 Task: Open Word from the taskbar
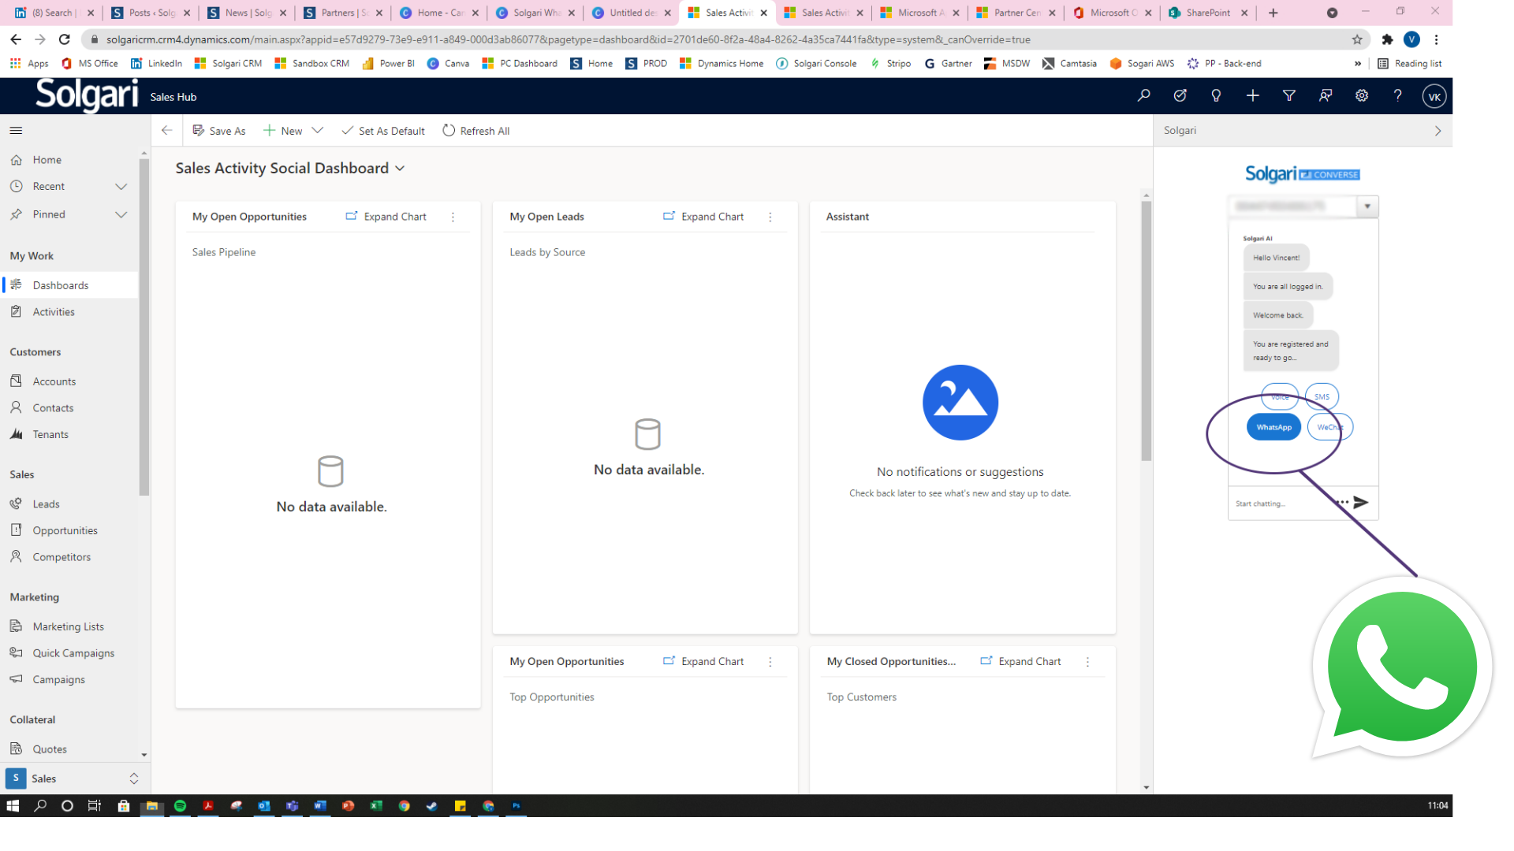click(319, 806)
